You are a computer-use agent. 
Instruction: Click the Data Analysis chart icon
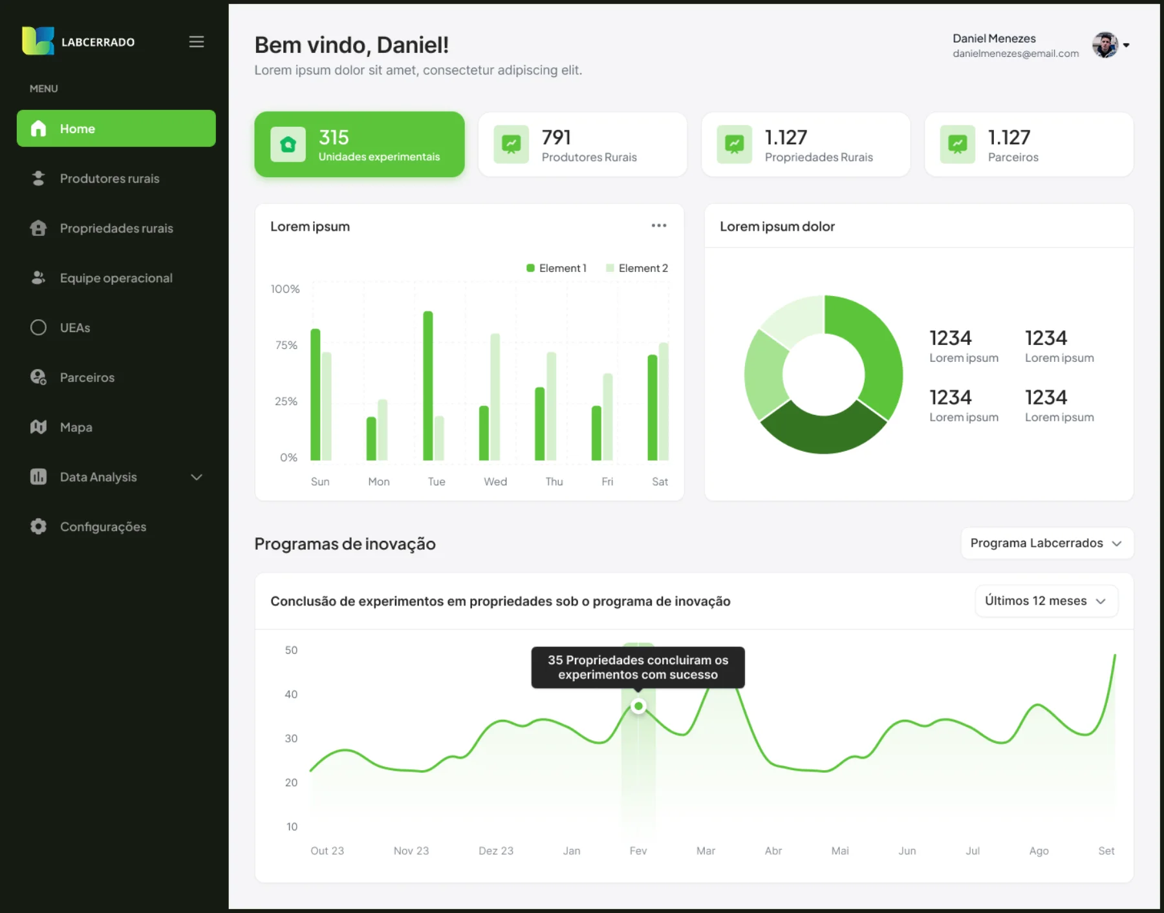click(38, 477)
